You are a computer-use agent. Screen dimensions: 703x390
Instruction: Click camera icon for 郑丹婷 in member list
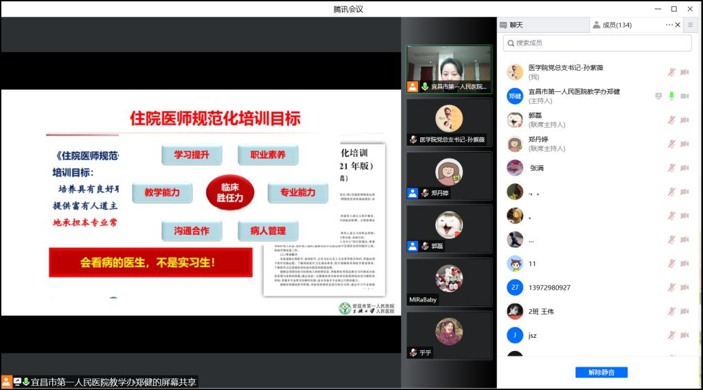(x=684, y=144)
